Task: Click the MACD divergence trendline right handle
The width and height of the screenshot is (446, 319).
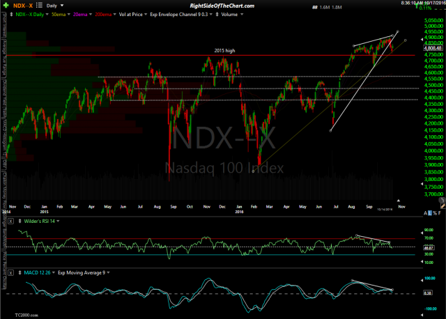Action: coord(392,290)
